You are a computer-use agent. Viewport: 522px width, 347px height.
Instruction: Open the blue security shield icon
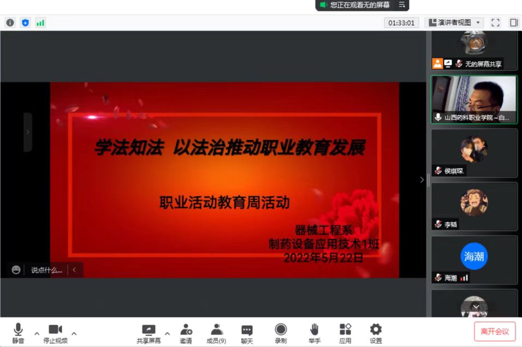(x=25, y=22)
